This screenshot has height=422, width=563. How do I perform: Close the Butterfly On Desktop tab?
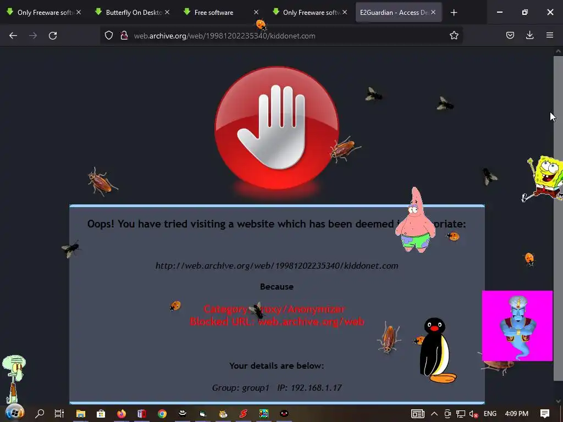[167, 12]
